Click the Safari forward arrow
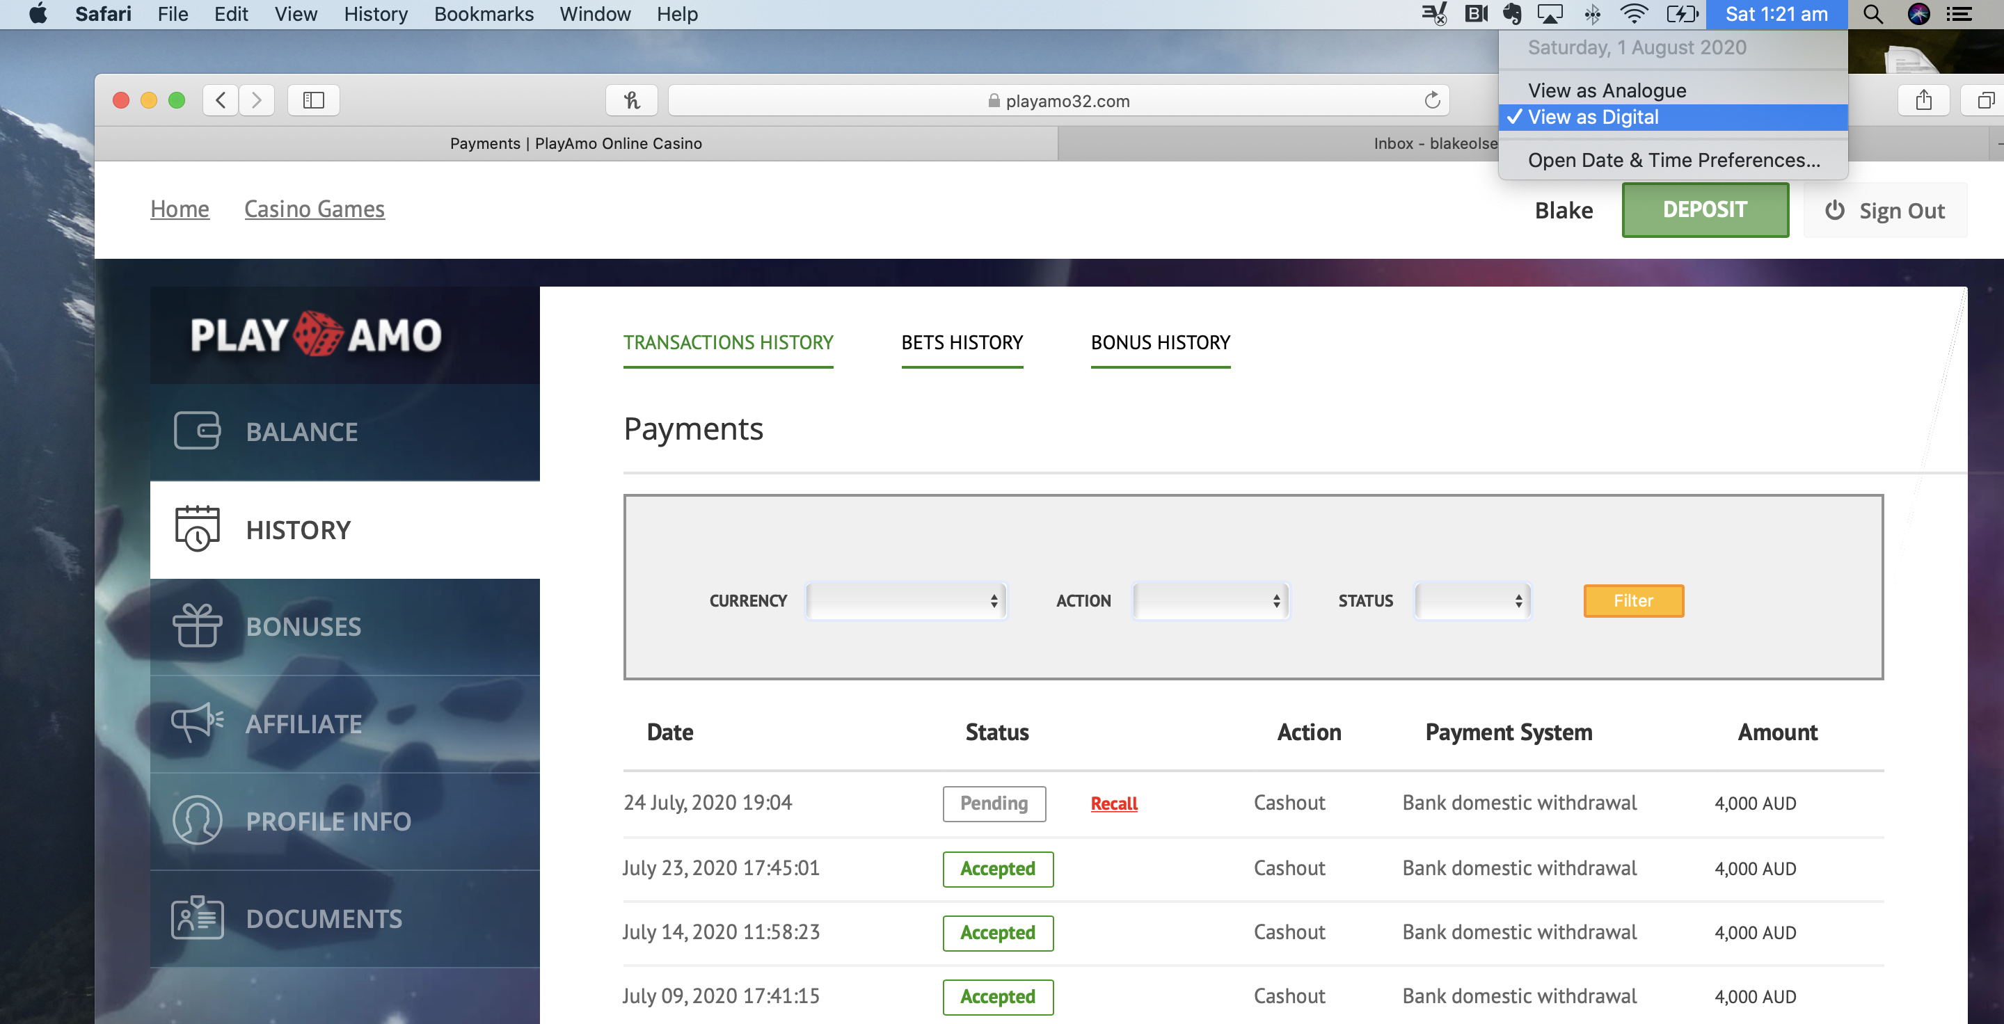Screen dimensions: 2004x1024 [x=257, y=100]
